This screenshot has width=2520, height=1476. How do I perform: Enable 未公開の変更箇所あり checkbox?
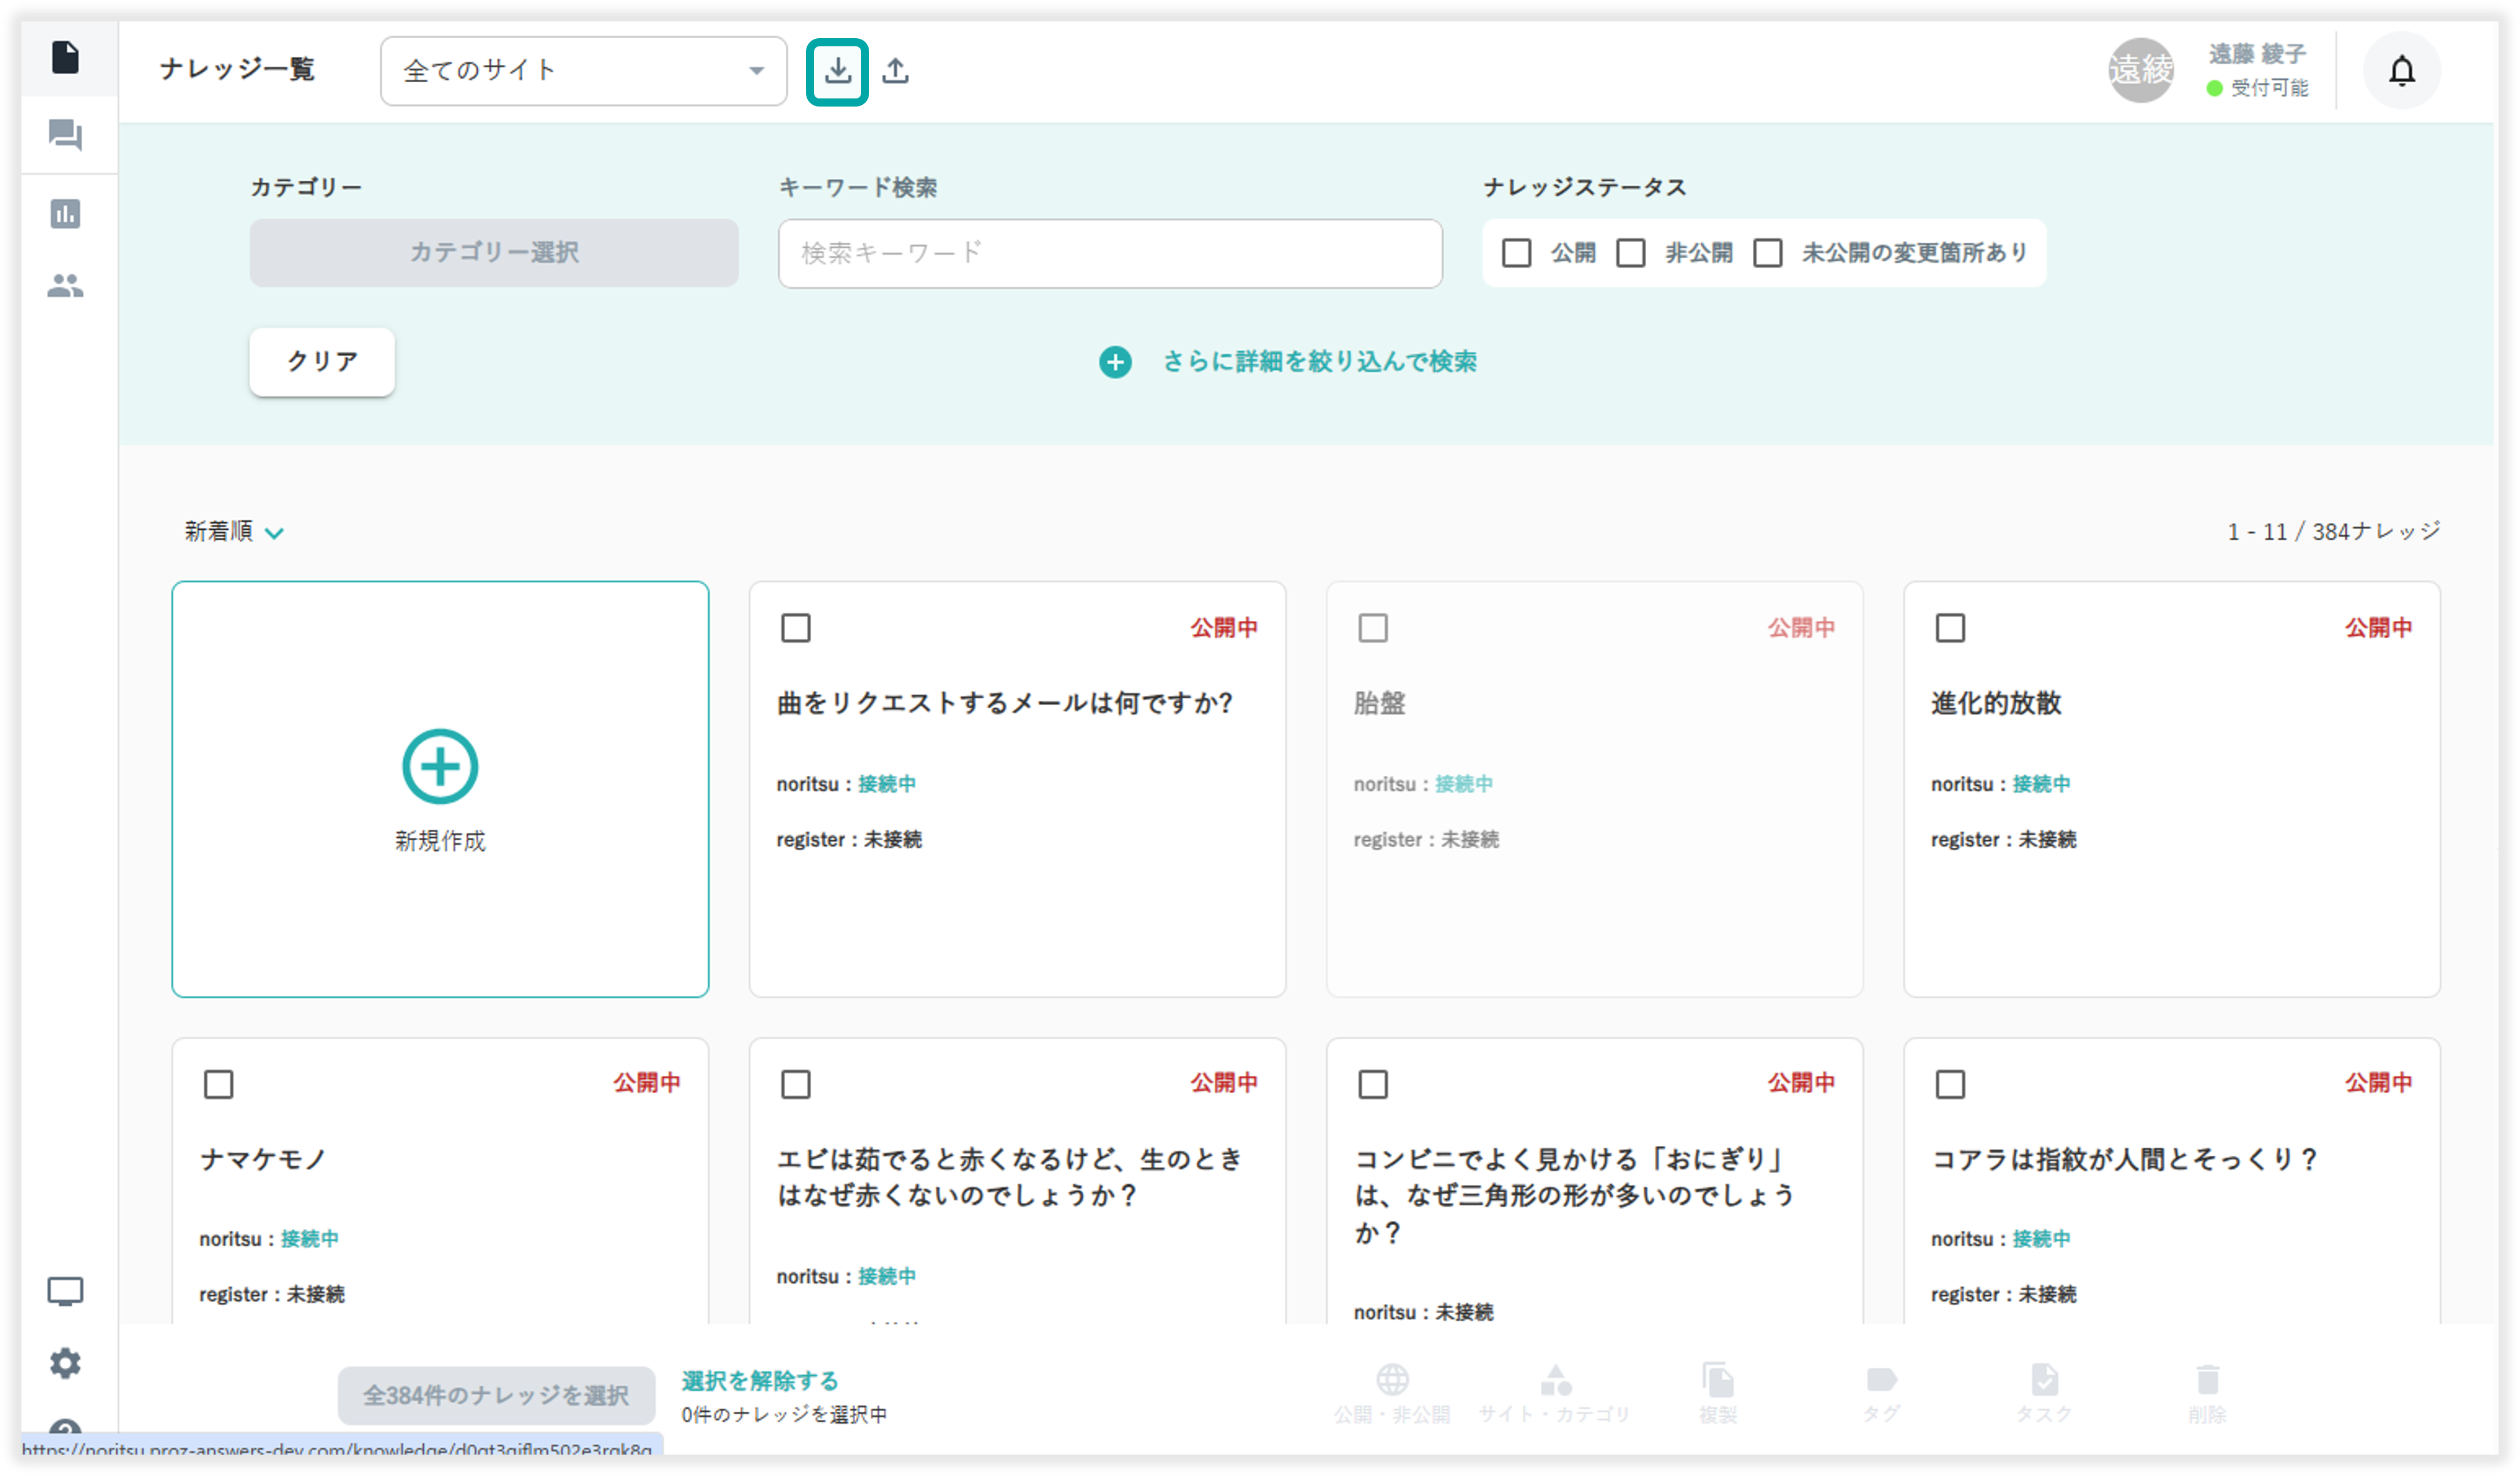(x=1767, y=253)
